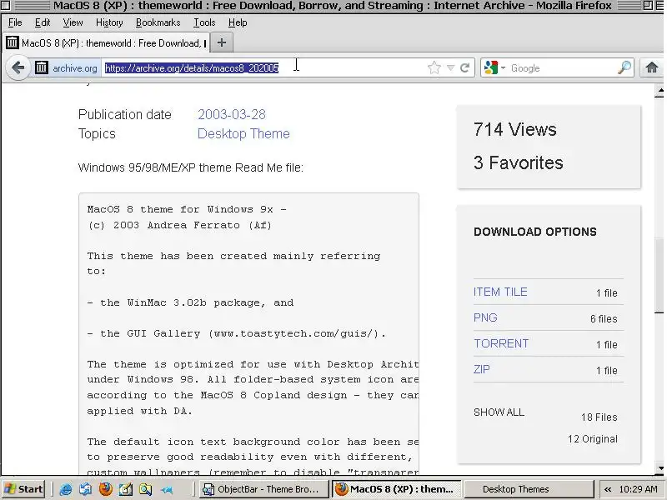This screenshot has height=500, width=667.
Task: Launch Internet Explorer from quick launch
Action: [66, 489]
